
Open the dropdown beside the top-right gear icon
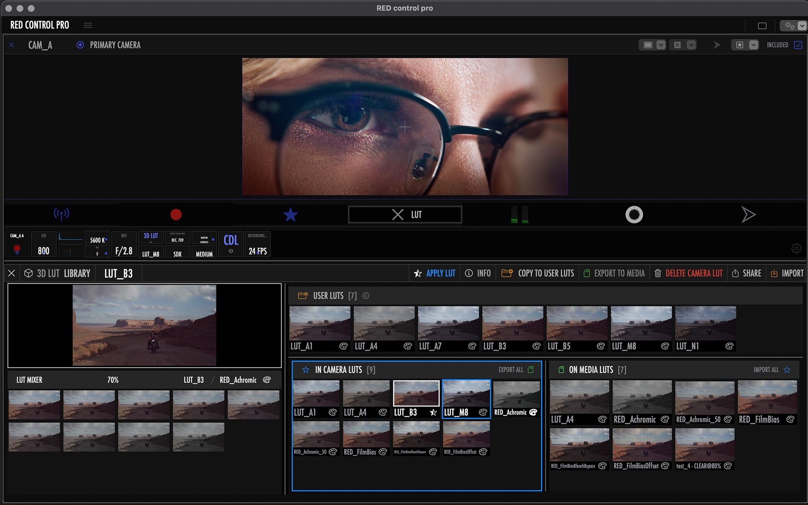[x=802, y=25]
